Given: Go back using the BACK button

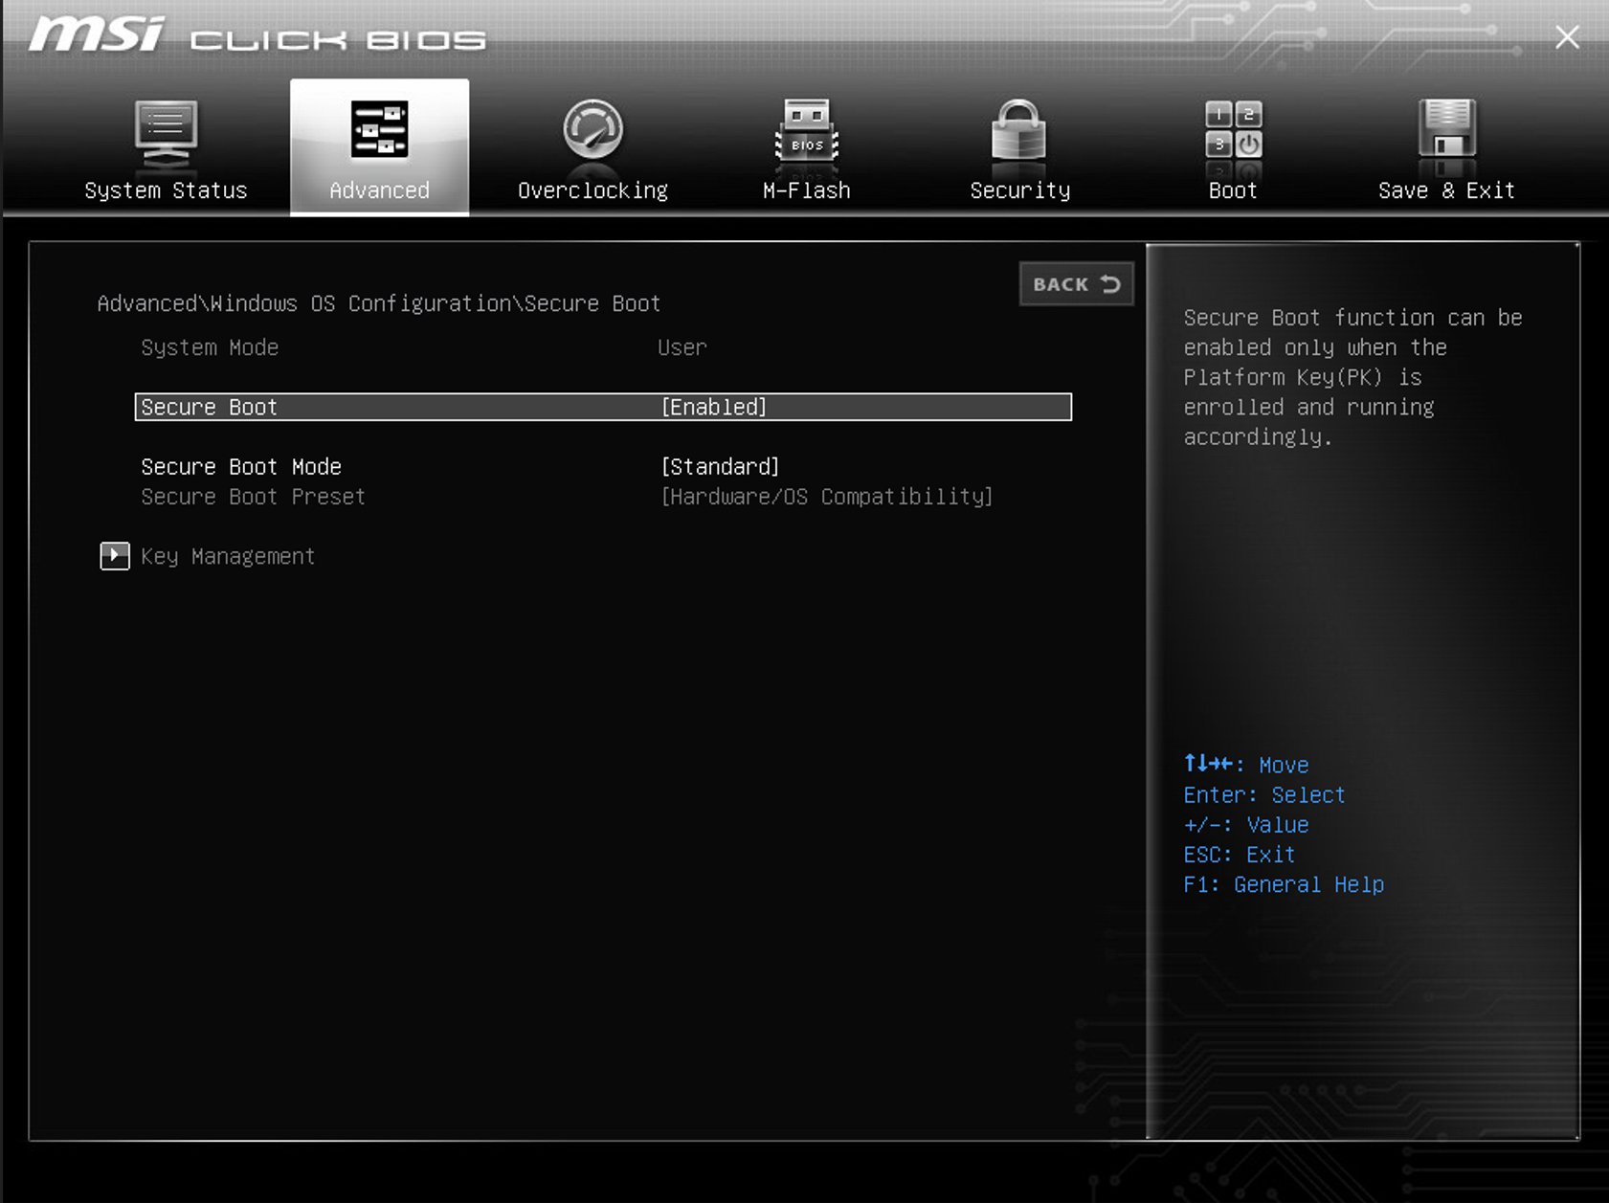Looking at the screenshot, I should 1076,284.
